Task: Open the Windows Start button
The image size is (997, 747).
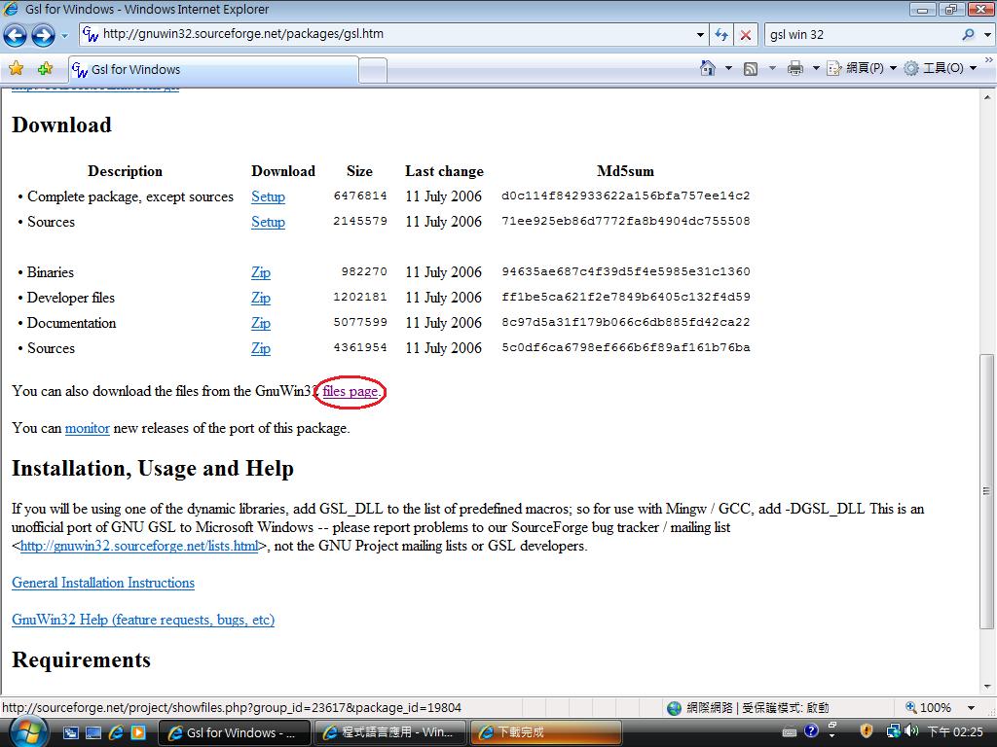Action: coord(27,730)
